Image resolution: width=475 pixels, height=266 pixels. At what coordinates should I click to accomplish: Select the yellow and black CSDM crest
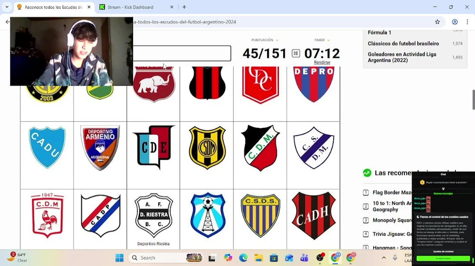(207, 148)
